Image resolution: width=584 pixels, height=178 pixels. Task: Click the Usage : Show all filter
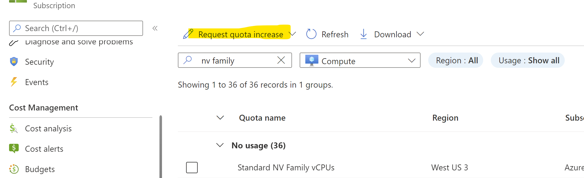pyautogui.click(x=528, y=60)
